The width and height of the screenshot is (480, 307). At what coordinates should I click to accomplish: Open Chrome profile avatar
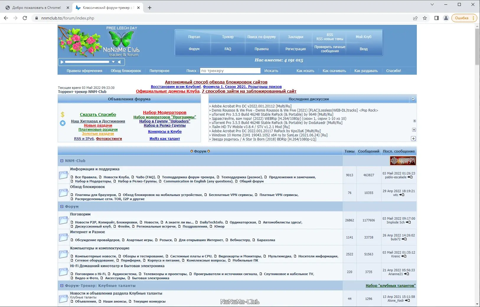(446, 18)
